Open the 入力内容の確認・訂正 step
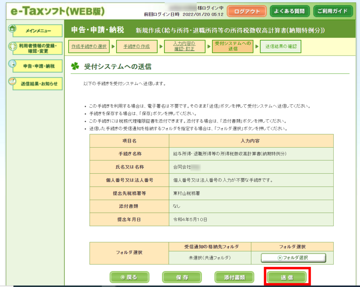360x287 pixels. [184, 46]
